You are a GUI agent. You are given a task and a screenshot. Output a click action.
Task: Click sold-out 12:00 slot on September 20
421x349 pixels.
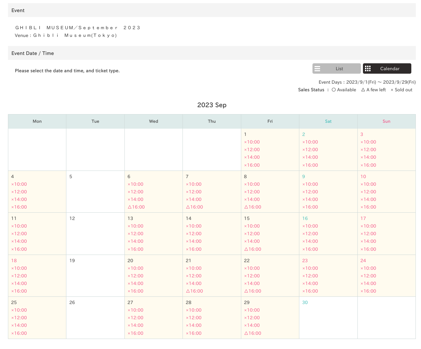(x=135, y=276)
